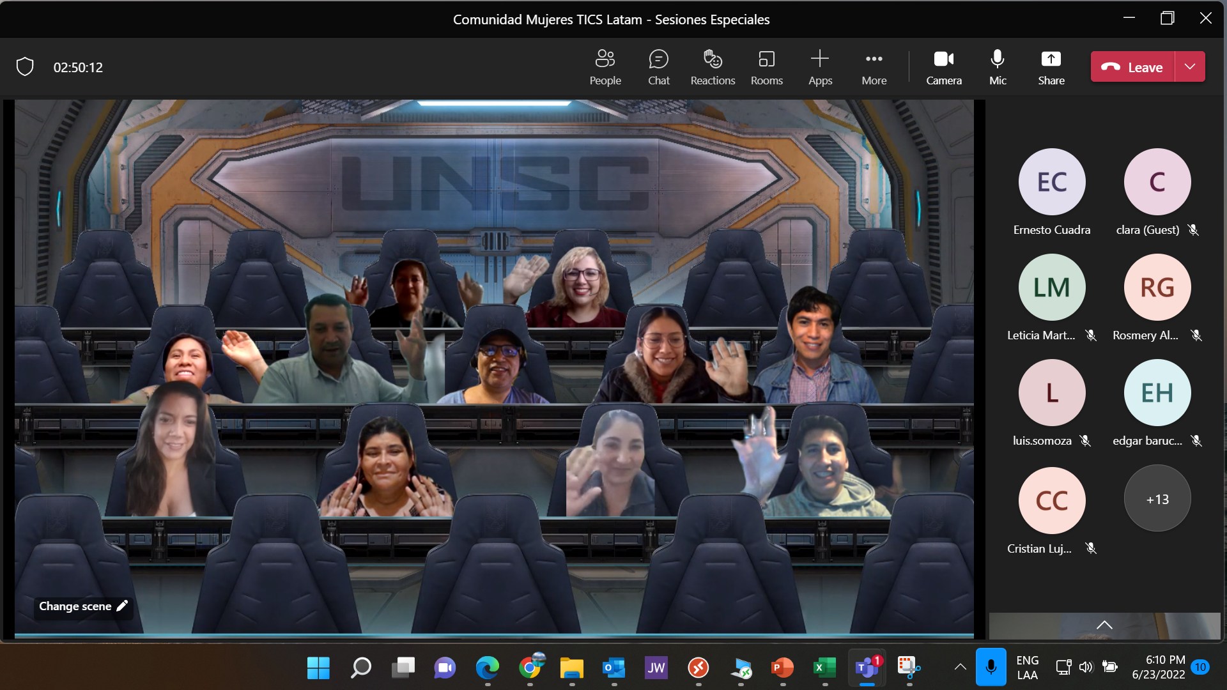Image resolution: width=1227 pixels, height=690 pixels.
Task: Click muted mic icon beside Leticia Mart...
Action: coord(1091,335)
